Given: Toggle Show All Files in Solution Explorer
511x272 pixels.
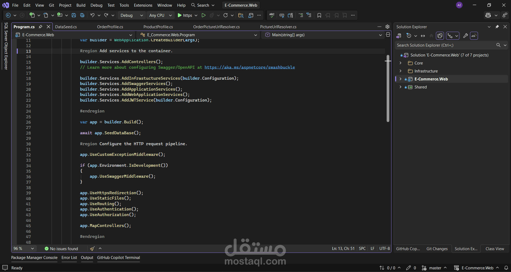Looking at the screenshot, I should pos(440,36).
